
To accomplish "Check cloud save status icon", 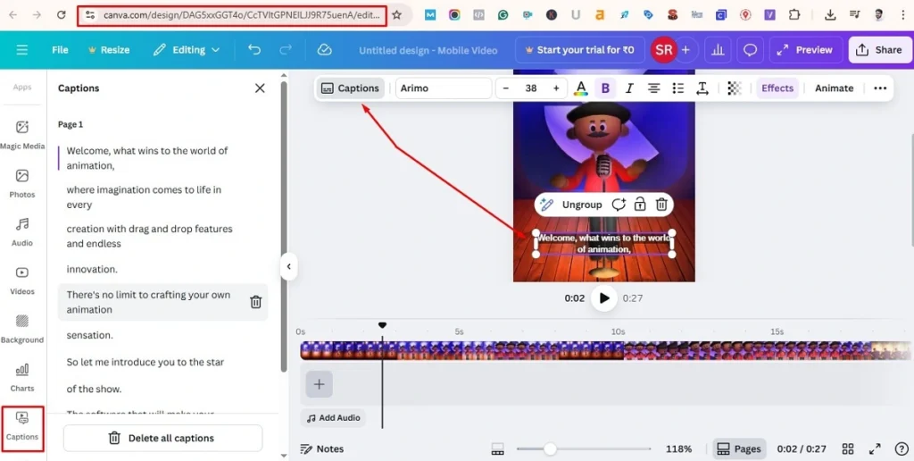I will coord(325,50).
